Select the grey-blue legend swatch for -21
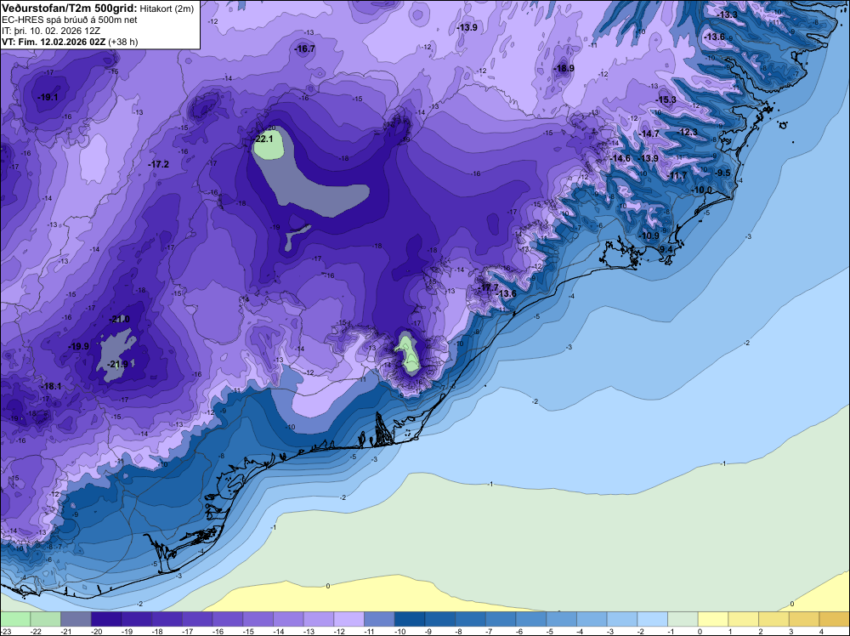This screenshot has height=636, width=850. 76,619
